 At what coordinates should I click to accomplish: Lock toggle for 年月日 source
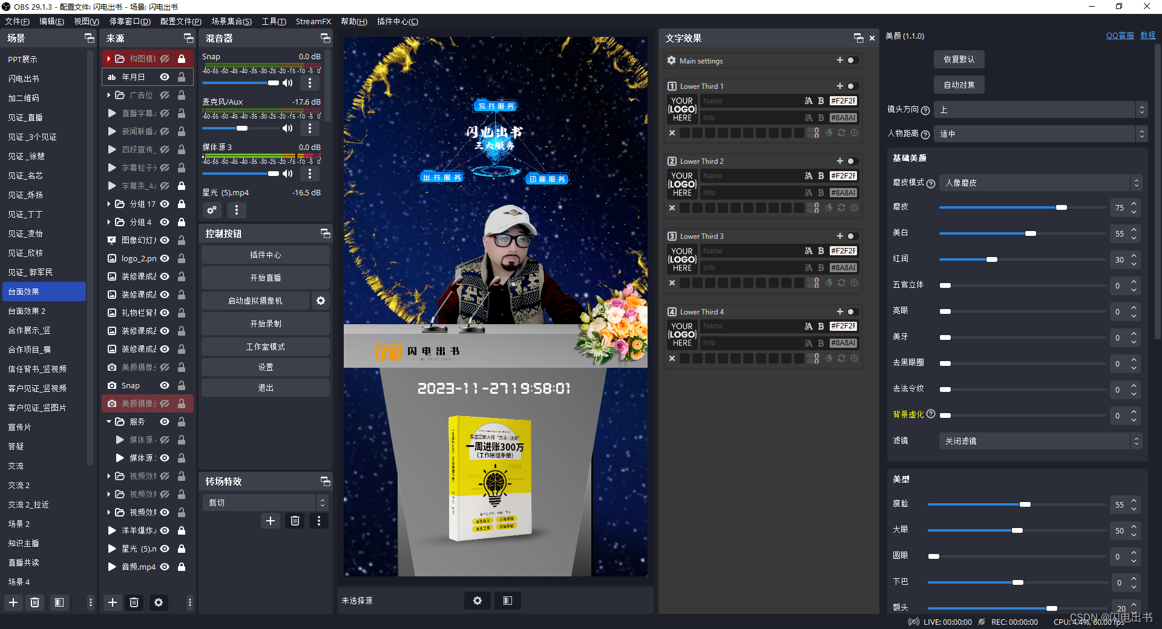click(182, 77)
